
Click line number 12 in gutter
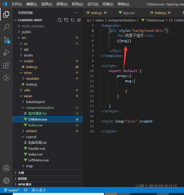92,81
